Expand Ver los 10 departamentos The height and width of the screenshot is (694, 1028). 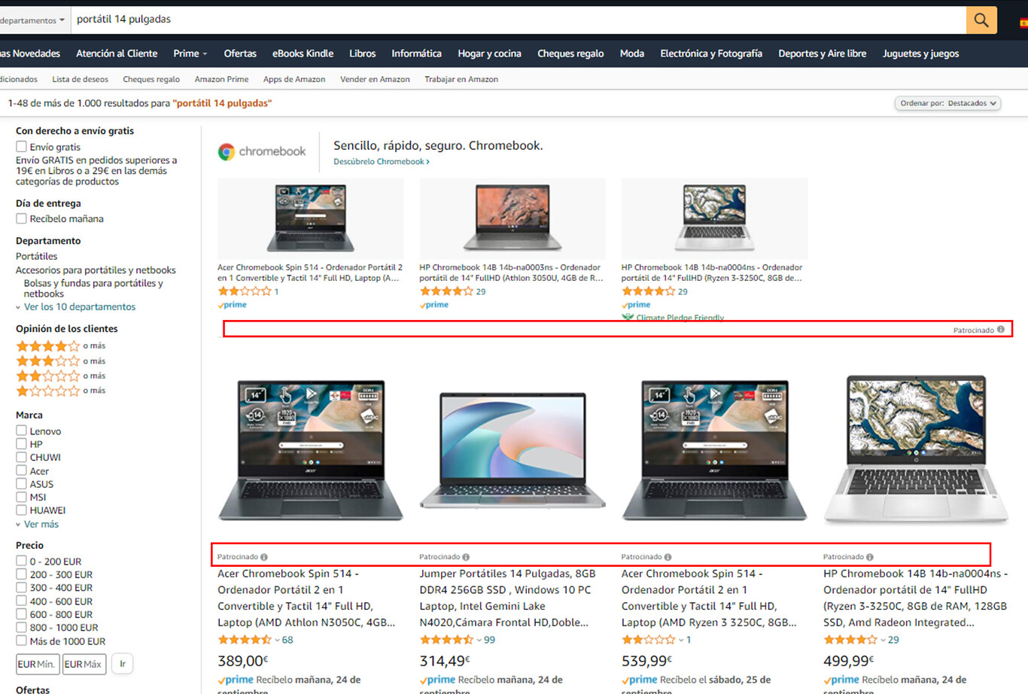coord(79,307)
